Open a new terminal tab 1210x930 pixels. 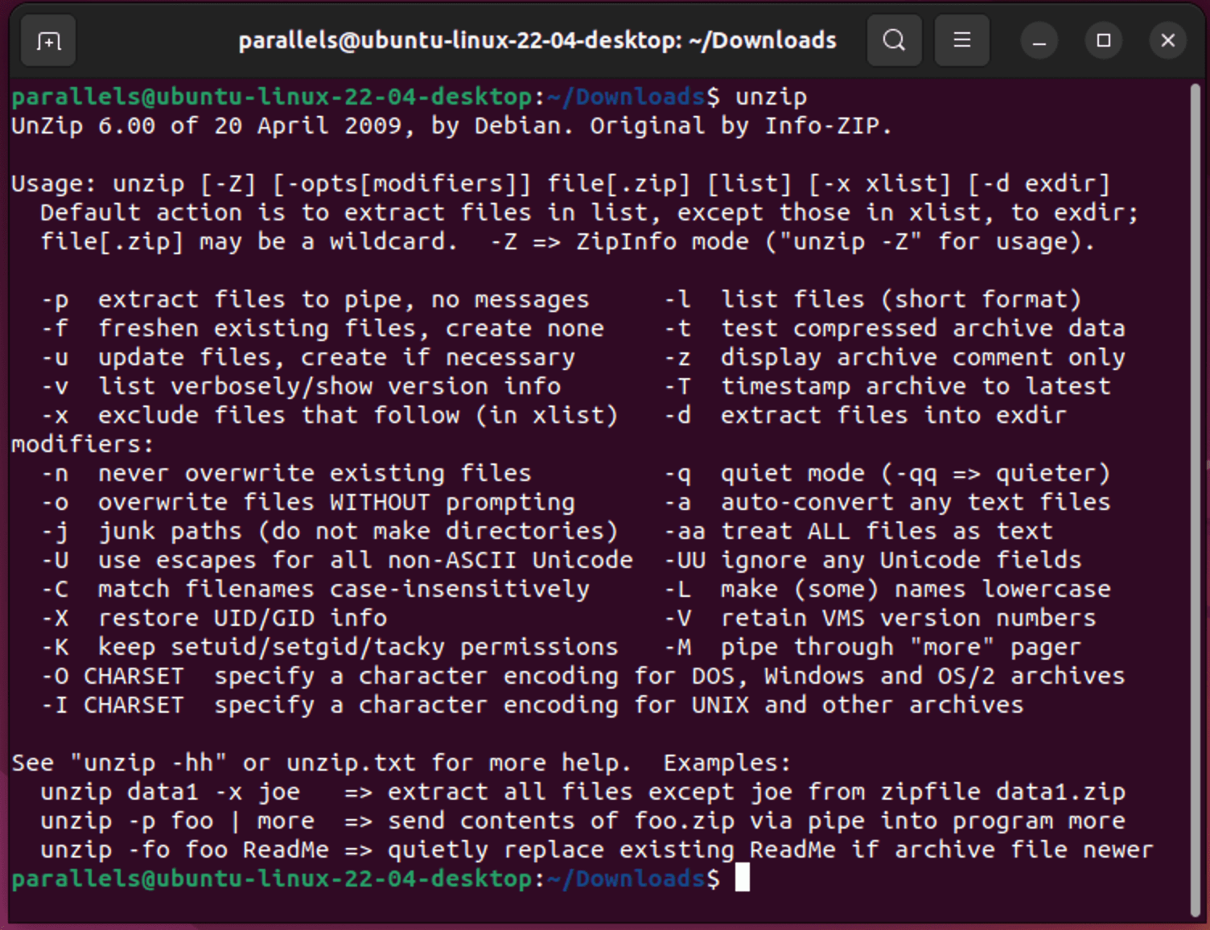(47, 40)
